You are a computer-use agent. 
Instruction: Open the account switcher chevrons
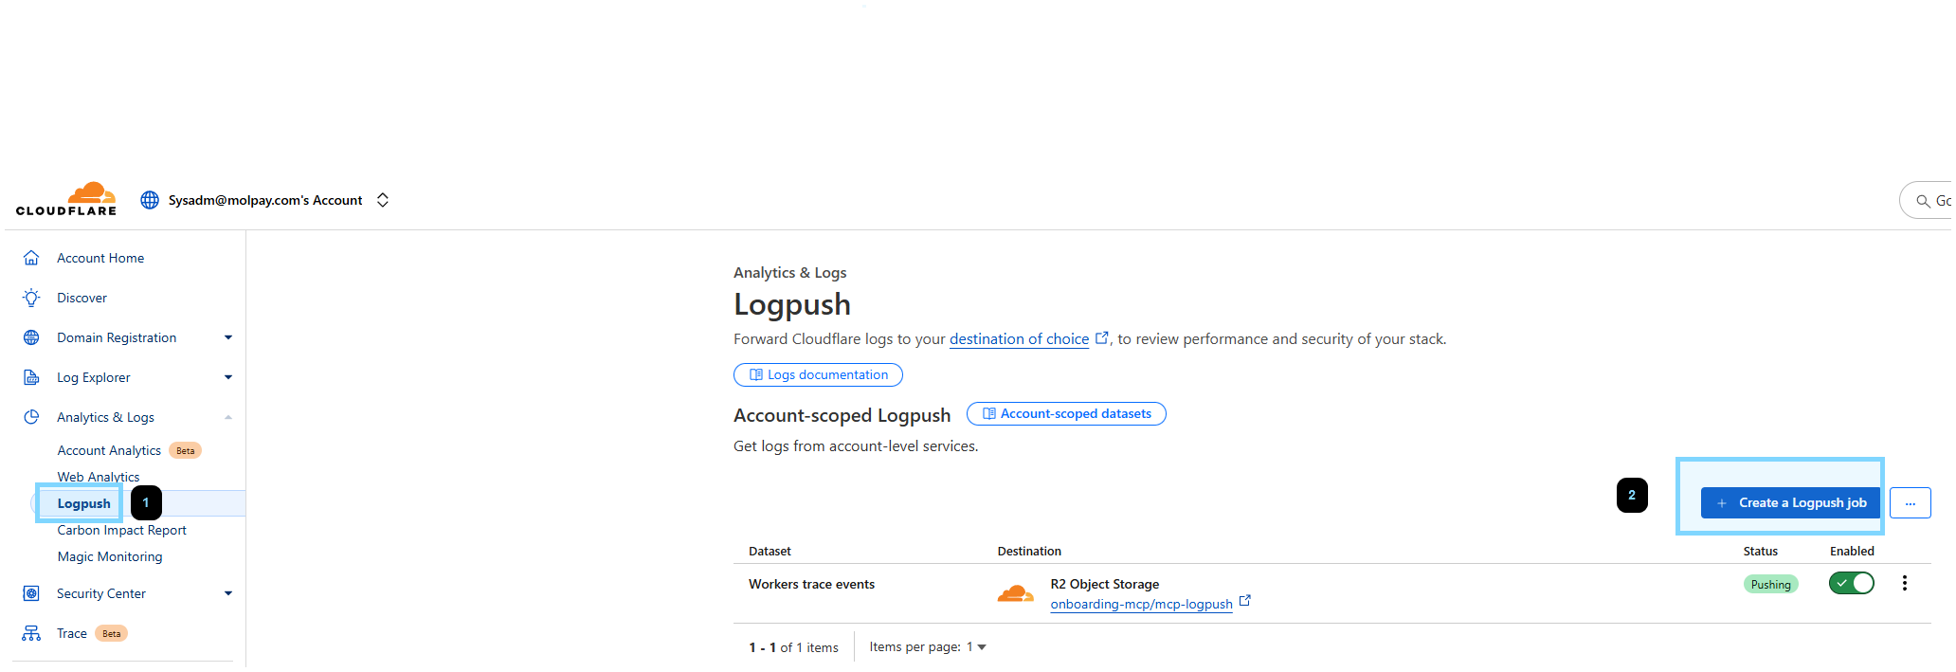click(x=383, y=200)
